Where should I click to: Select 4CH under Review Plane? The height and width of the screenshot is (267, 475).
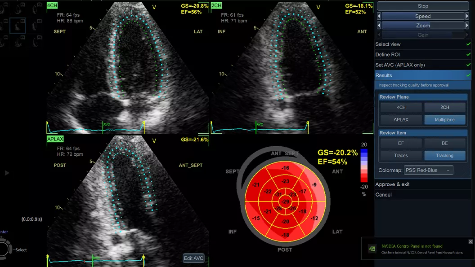pyautogui.click(x=401, y=107)
